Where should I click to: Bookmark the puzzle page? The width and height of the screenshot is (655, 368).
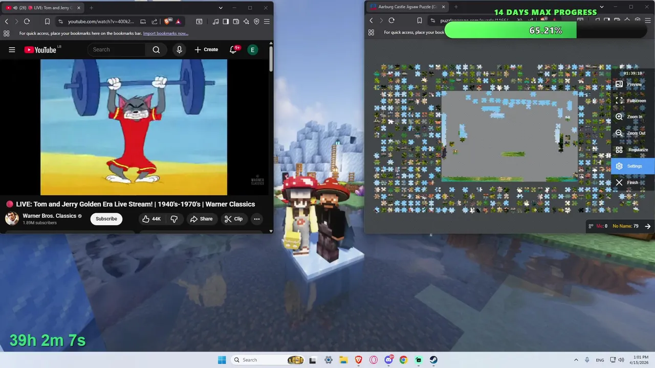[x=420, y=20]
